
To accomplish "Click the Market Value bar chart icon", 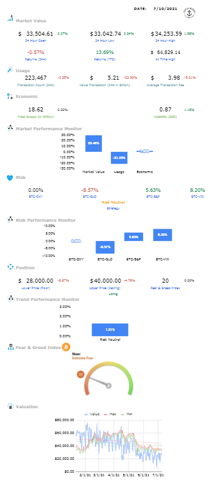I will click(x=11, y=18).
